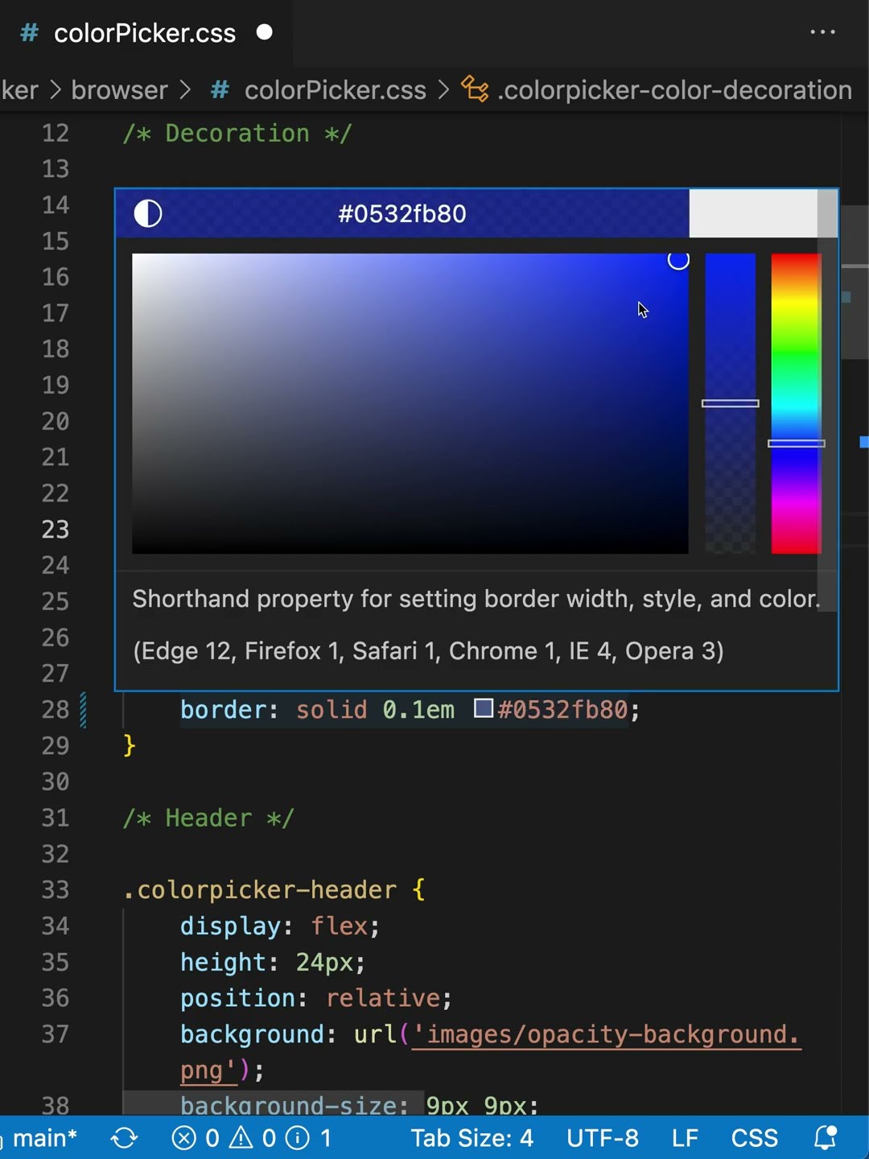This screenshot has height=1159, width=869.
Task: Change end of line sequence LF
Action: 685,1138
